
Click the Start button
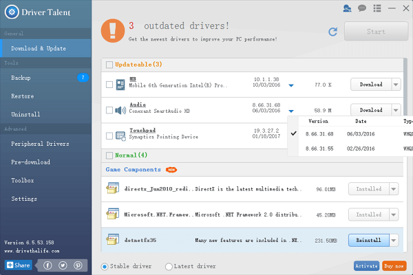pyautogui.click(x=376, y=32)
